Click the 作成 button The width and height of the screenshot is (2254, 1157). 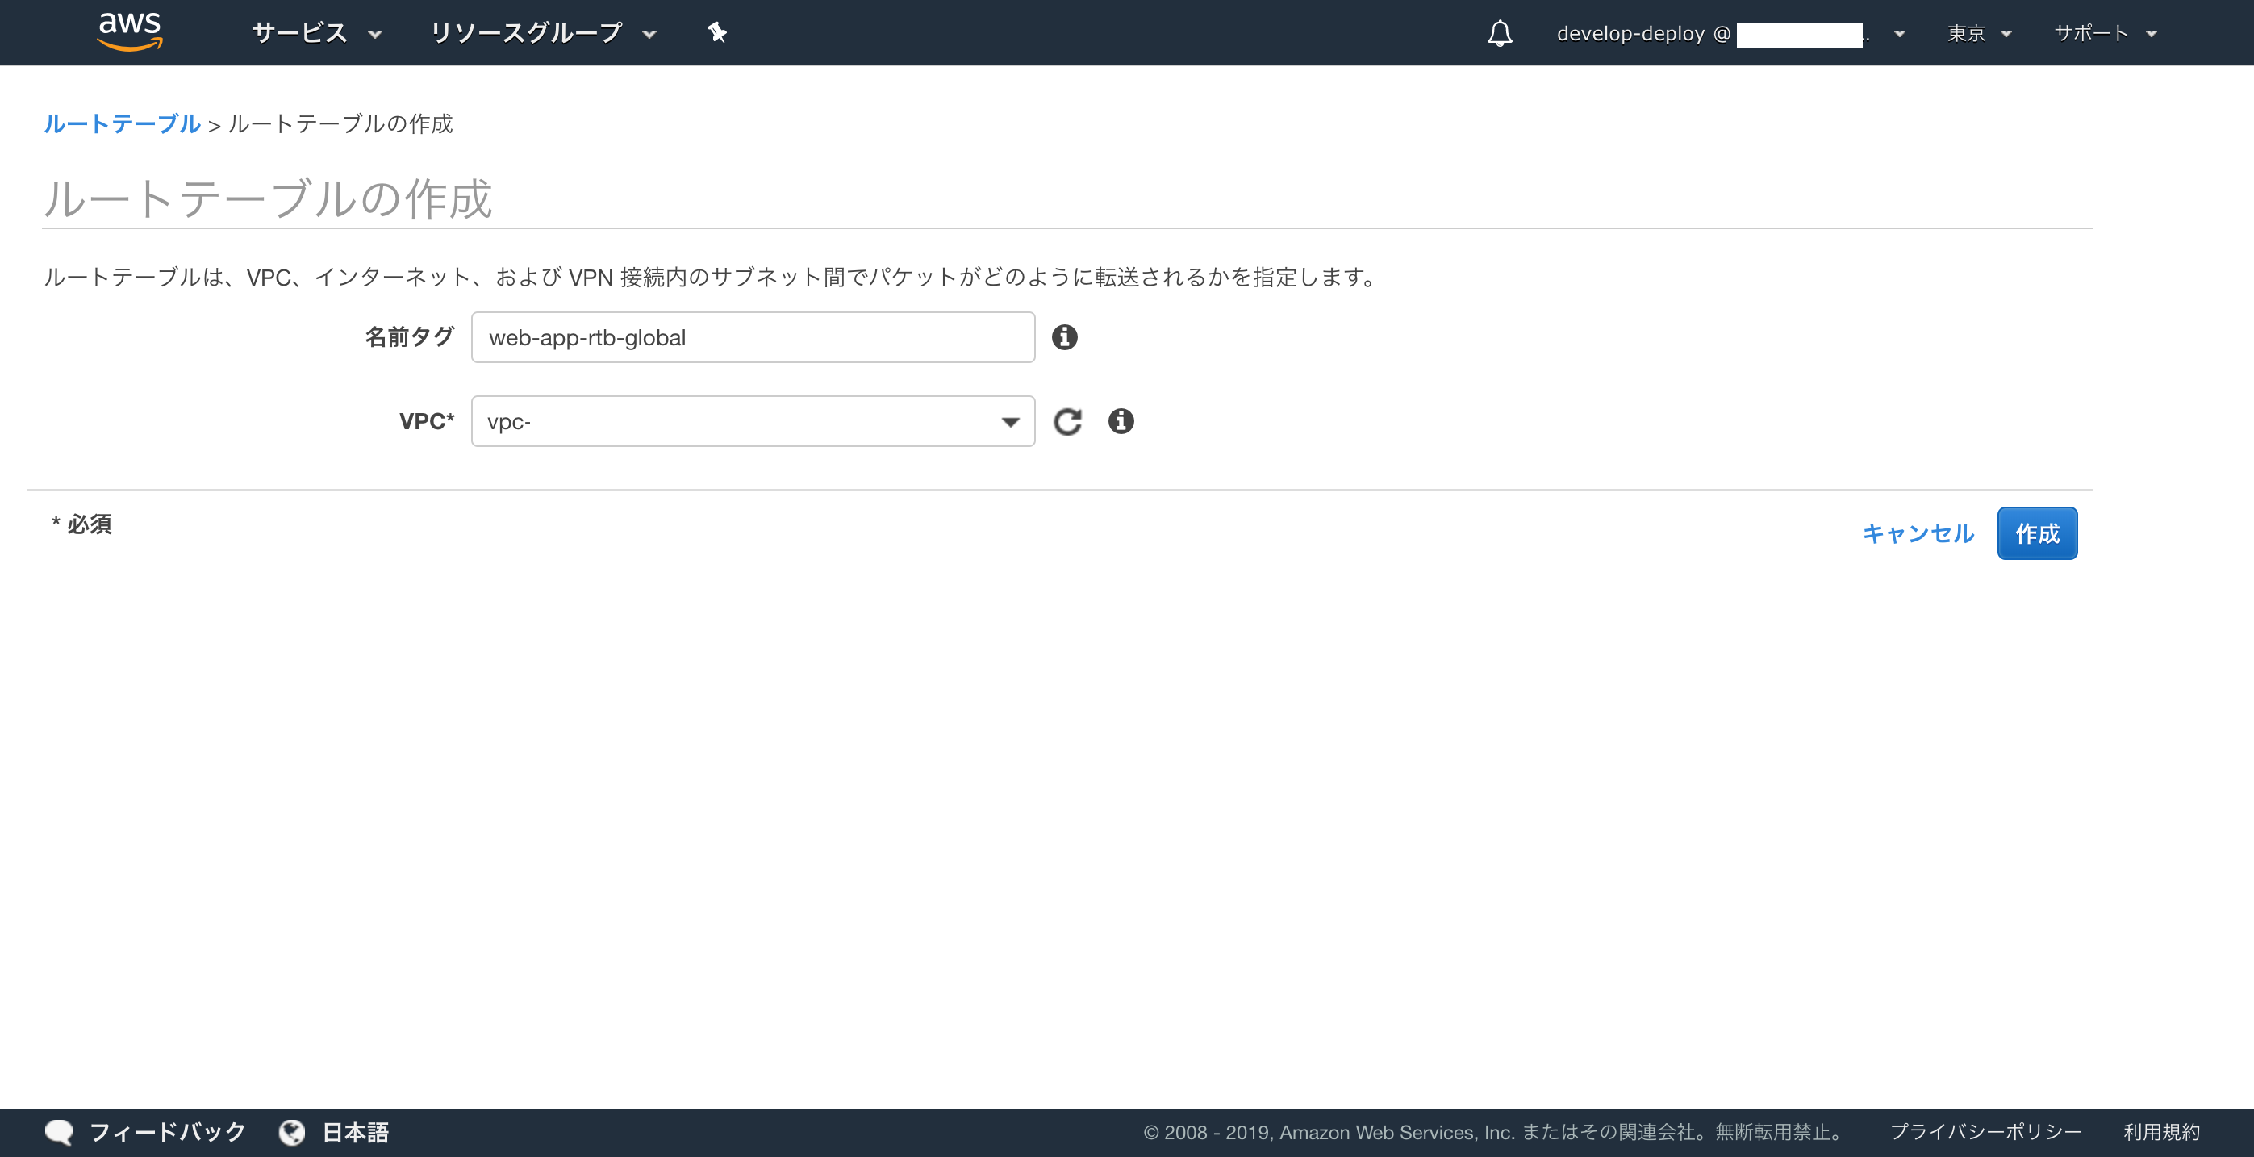tap(2036, 533)
